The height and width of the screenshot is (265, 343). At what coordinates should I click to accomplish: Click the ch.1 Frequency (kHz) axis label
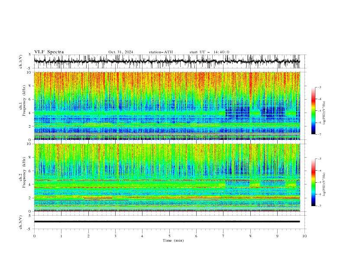23,100
